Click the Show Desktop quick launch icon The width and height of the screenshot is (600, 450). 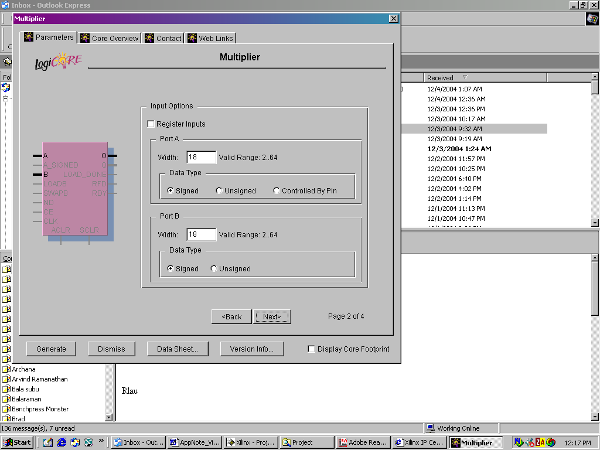pos(48,442)
